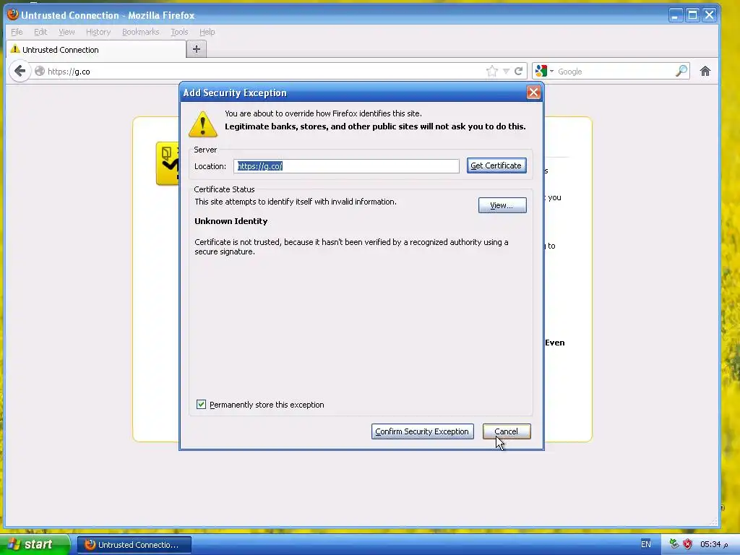Open the URL history dropdown arrow
Screen dimensions: 740x555
tap(506, 72)
